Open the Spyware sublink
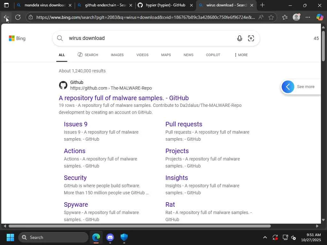The image size is (327, 245). pyautogui.click(x=76, y=204)
